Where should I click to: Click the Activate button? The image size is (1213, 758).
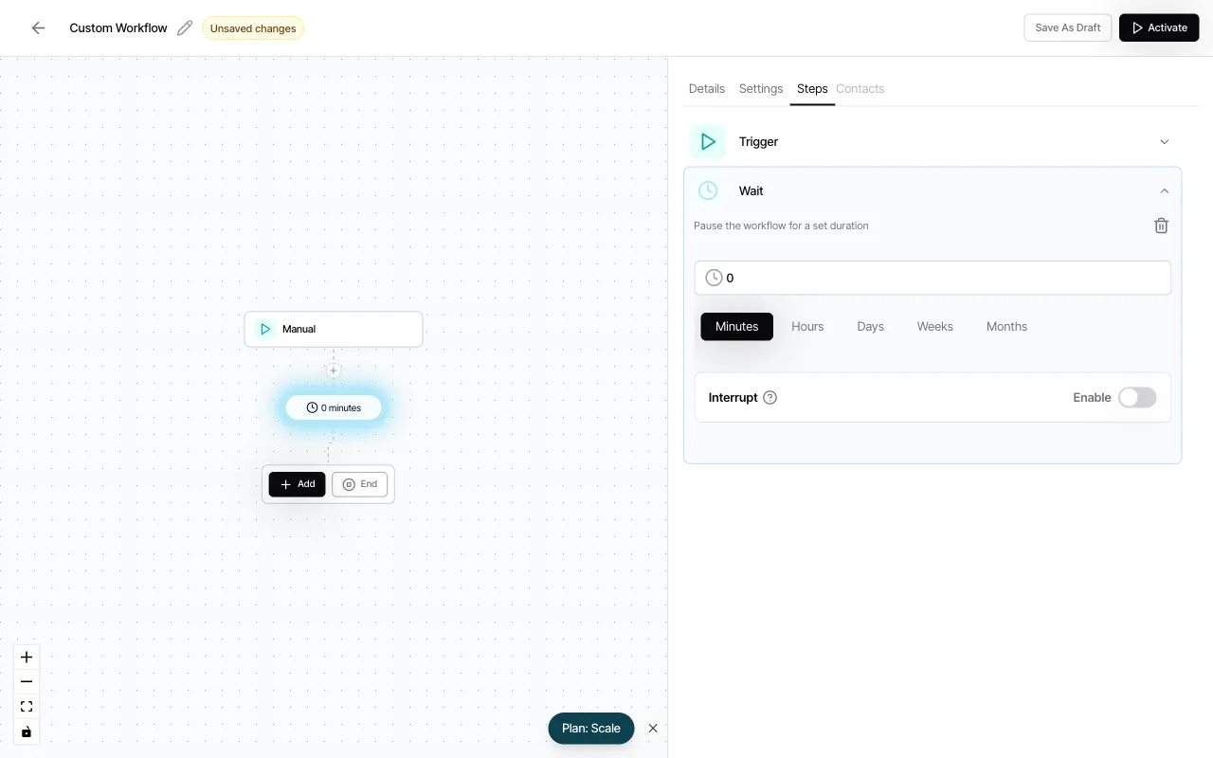(x=1159, y=27)
